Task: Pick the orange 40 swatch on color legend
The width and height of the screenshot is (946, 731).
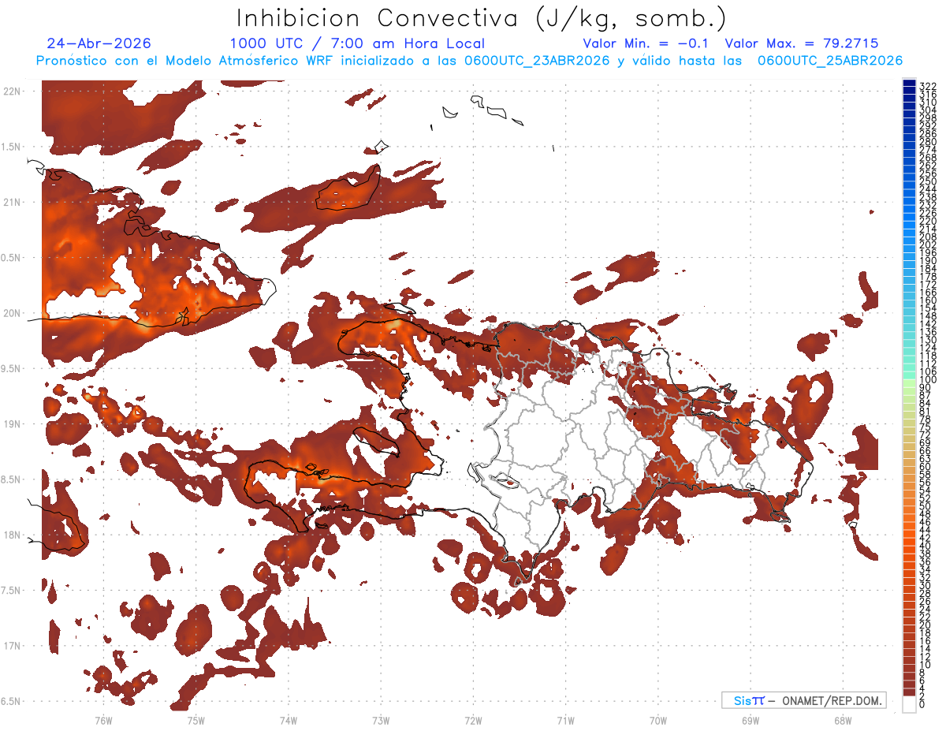Action: point(909,545)
